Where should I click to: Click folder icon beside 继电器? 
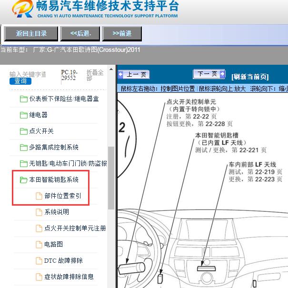23,115
